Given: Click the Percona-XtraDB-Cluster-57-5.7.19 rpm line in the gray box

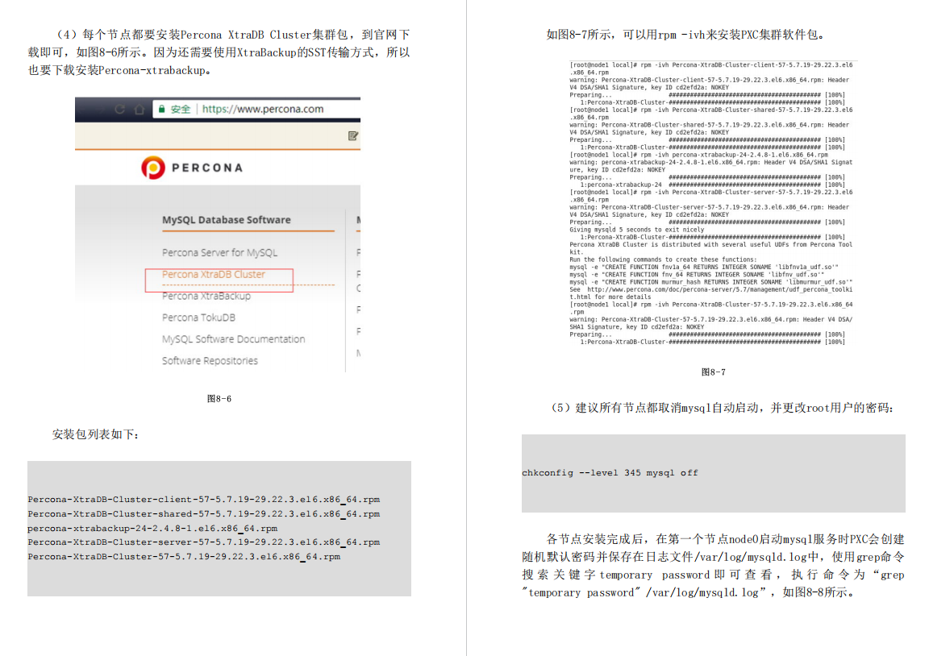Looking at the screenshot, I should (184, 557).
